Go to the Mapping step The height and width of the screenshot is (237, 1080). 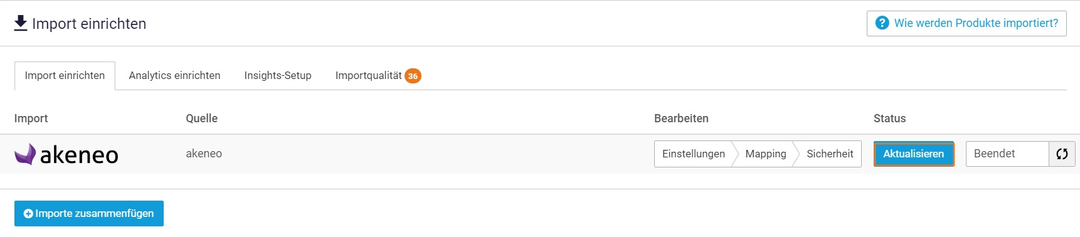[x=765, y=154]
